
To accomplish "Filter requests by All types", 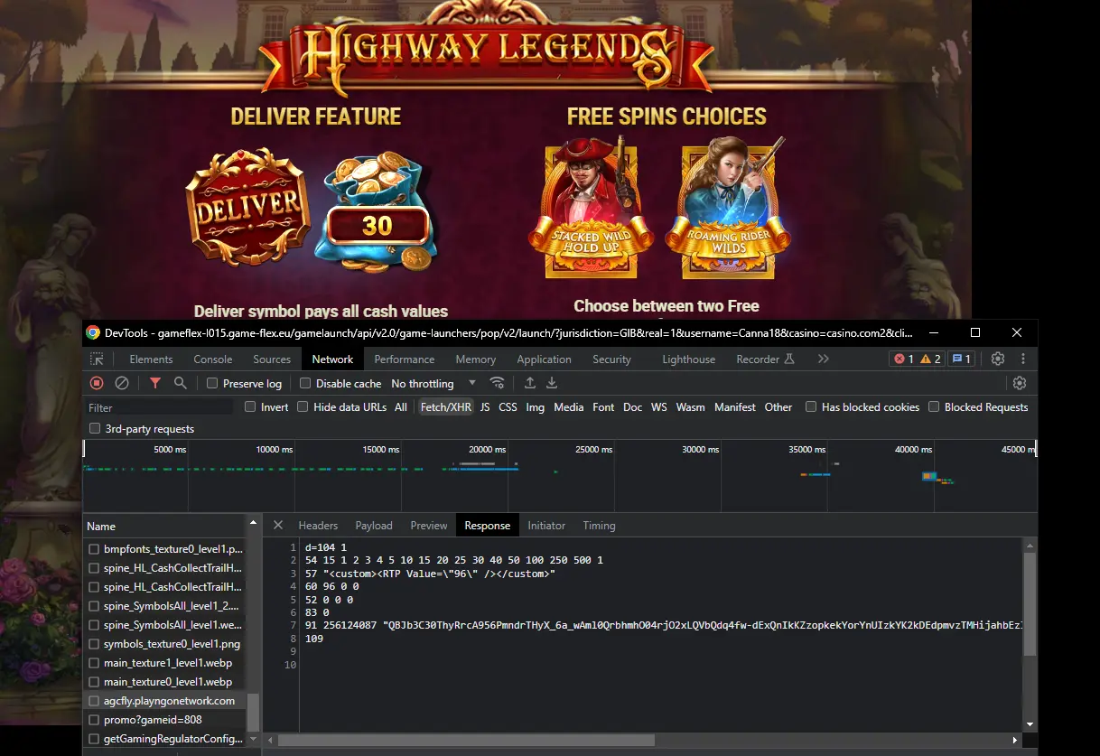I will 401,407.
